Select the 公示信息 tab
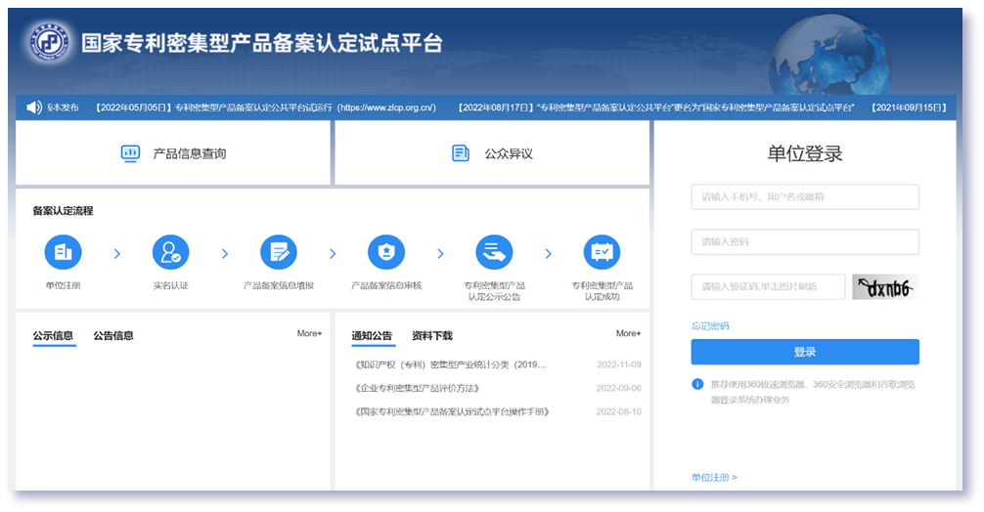The width and height of the screenshot is (984, 512). pyautogui.click(x=53, y=336)
